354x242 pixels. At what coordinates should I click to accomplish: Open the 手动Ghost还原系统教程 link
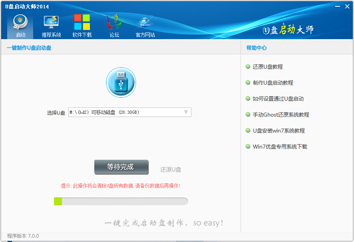point(281,115)
